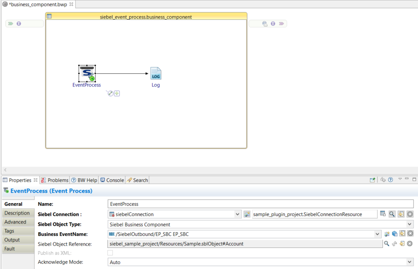418x269 pixels.
Task: Open the Acknowledge Mode dropdown
Action: tap(410, 262)
